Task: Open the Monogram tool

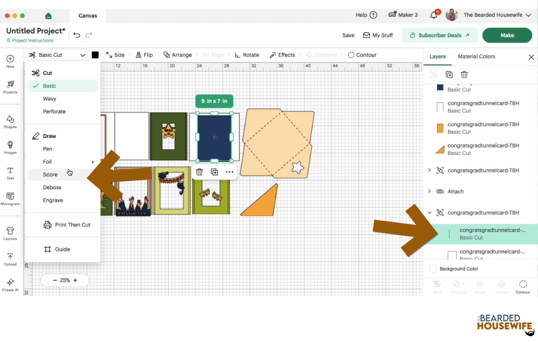Action: tap(10, 199)
